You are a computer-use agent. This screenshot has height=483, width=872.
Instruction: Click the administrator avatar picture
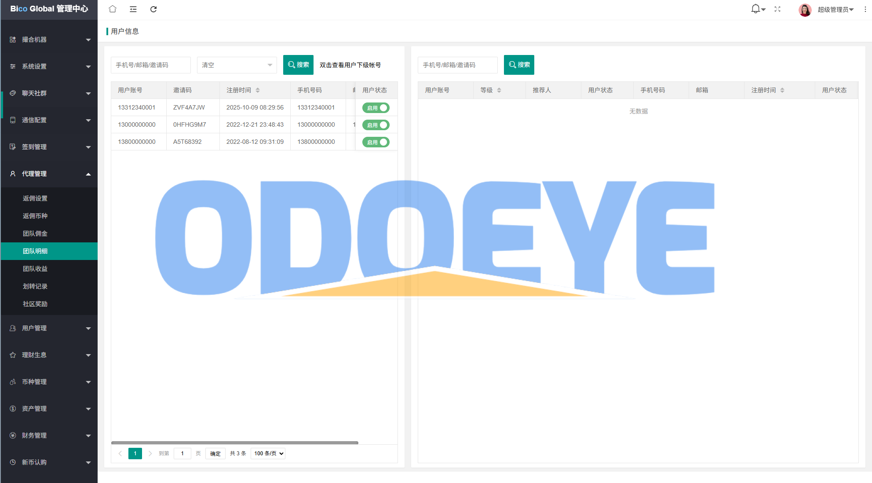[x=805, y=10]
